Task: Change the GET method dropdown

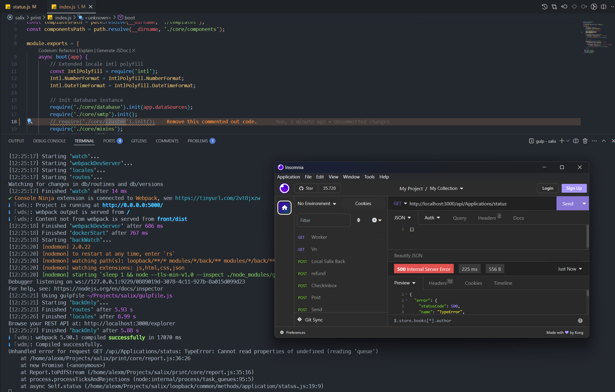Action: (x=400, y=204)
